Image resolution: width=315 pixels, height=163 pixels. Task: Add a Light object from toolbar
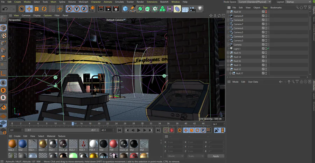click(200, 9)
